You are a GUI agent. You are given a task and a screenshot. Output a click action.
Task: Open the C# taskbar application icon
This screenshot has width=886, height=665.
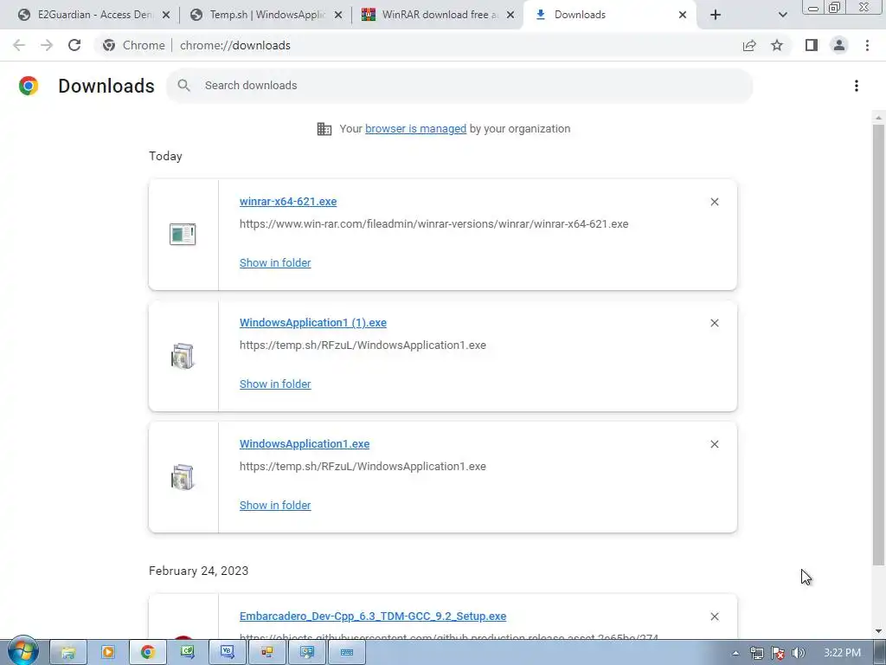[188, 653]
